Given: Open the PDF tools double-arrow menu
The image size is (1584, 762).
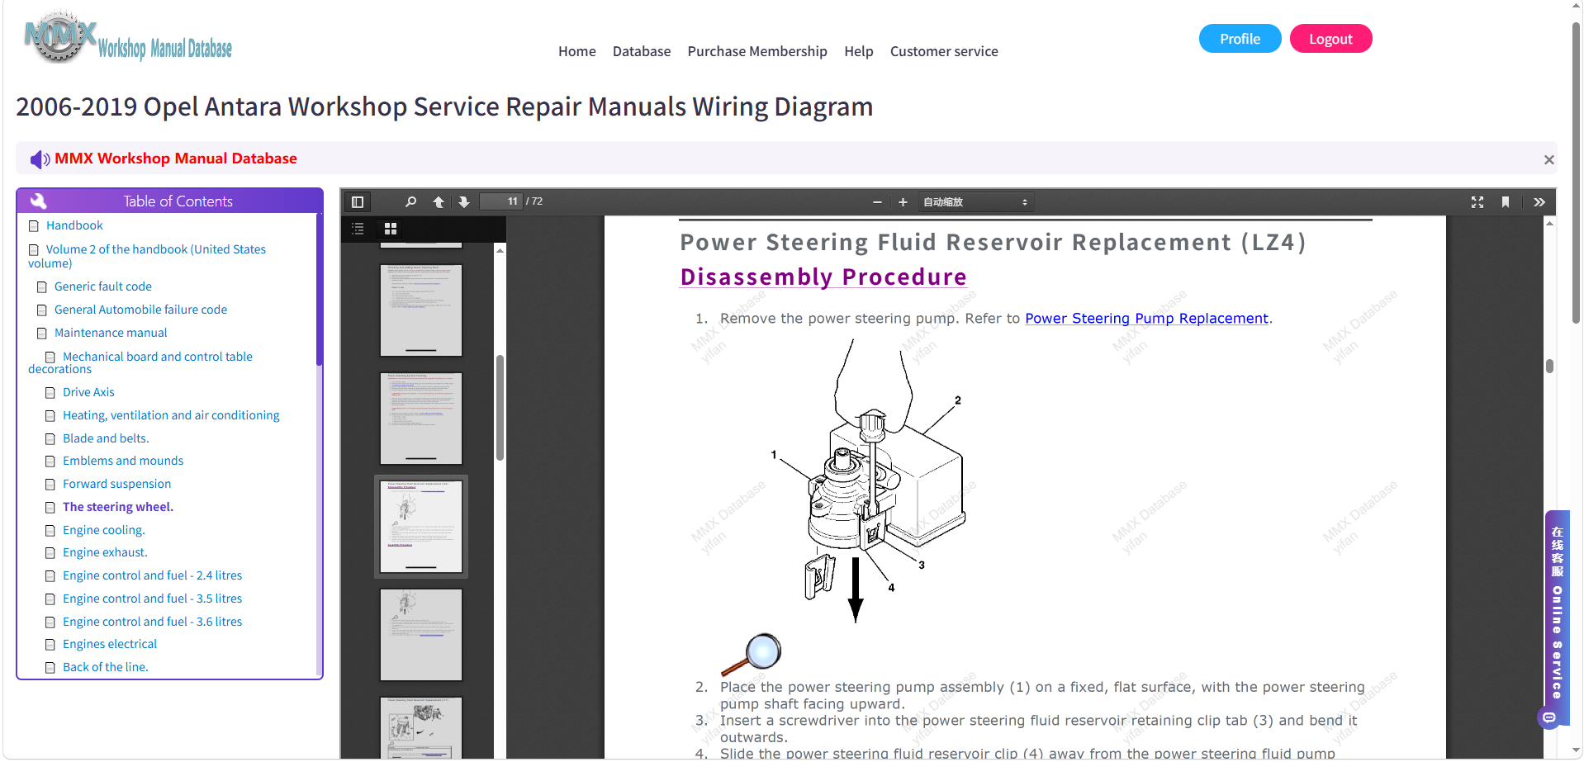Looking at the screenshot, I should click(x=1539, y=201).
